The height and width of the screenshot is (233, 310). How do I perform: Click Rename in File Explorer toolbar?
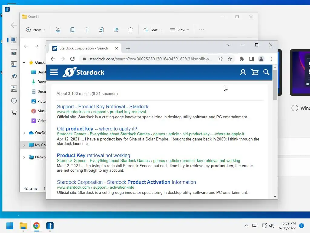pos(101,30)
